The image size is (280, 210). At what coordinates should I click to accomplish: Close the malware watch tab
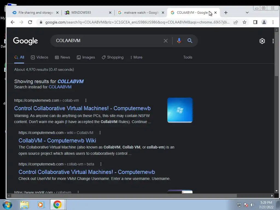(x=163, y=13)
